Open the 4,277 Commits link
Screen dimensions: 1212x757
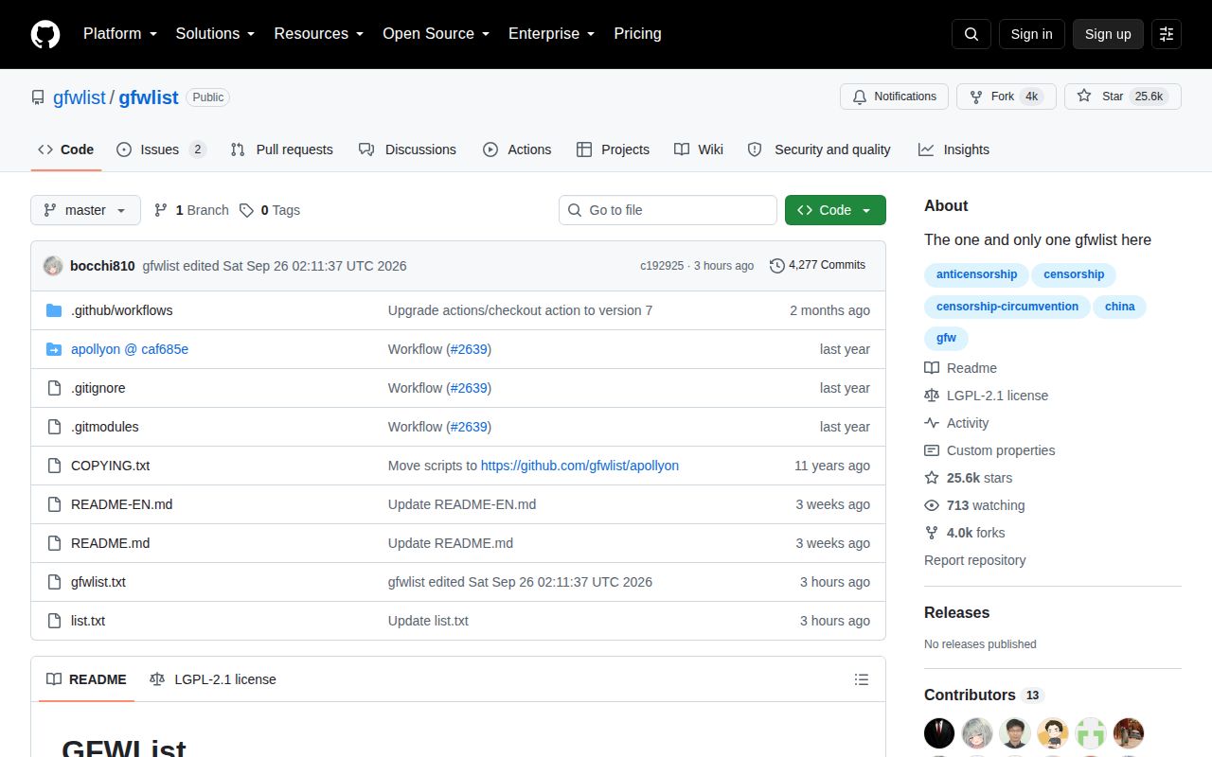[818, 266]
